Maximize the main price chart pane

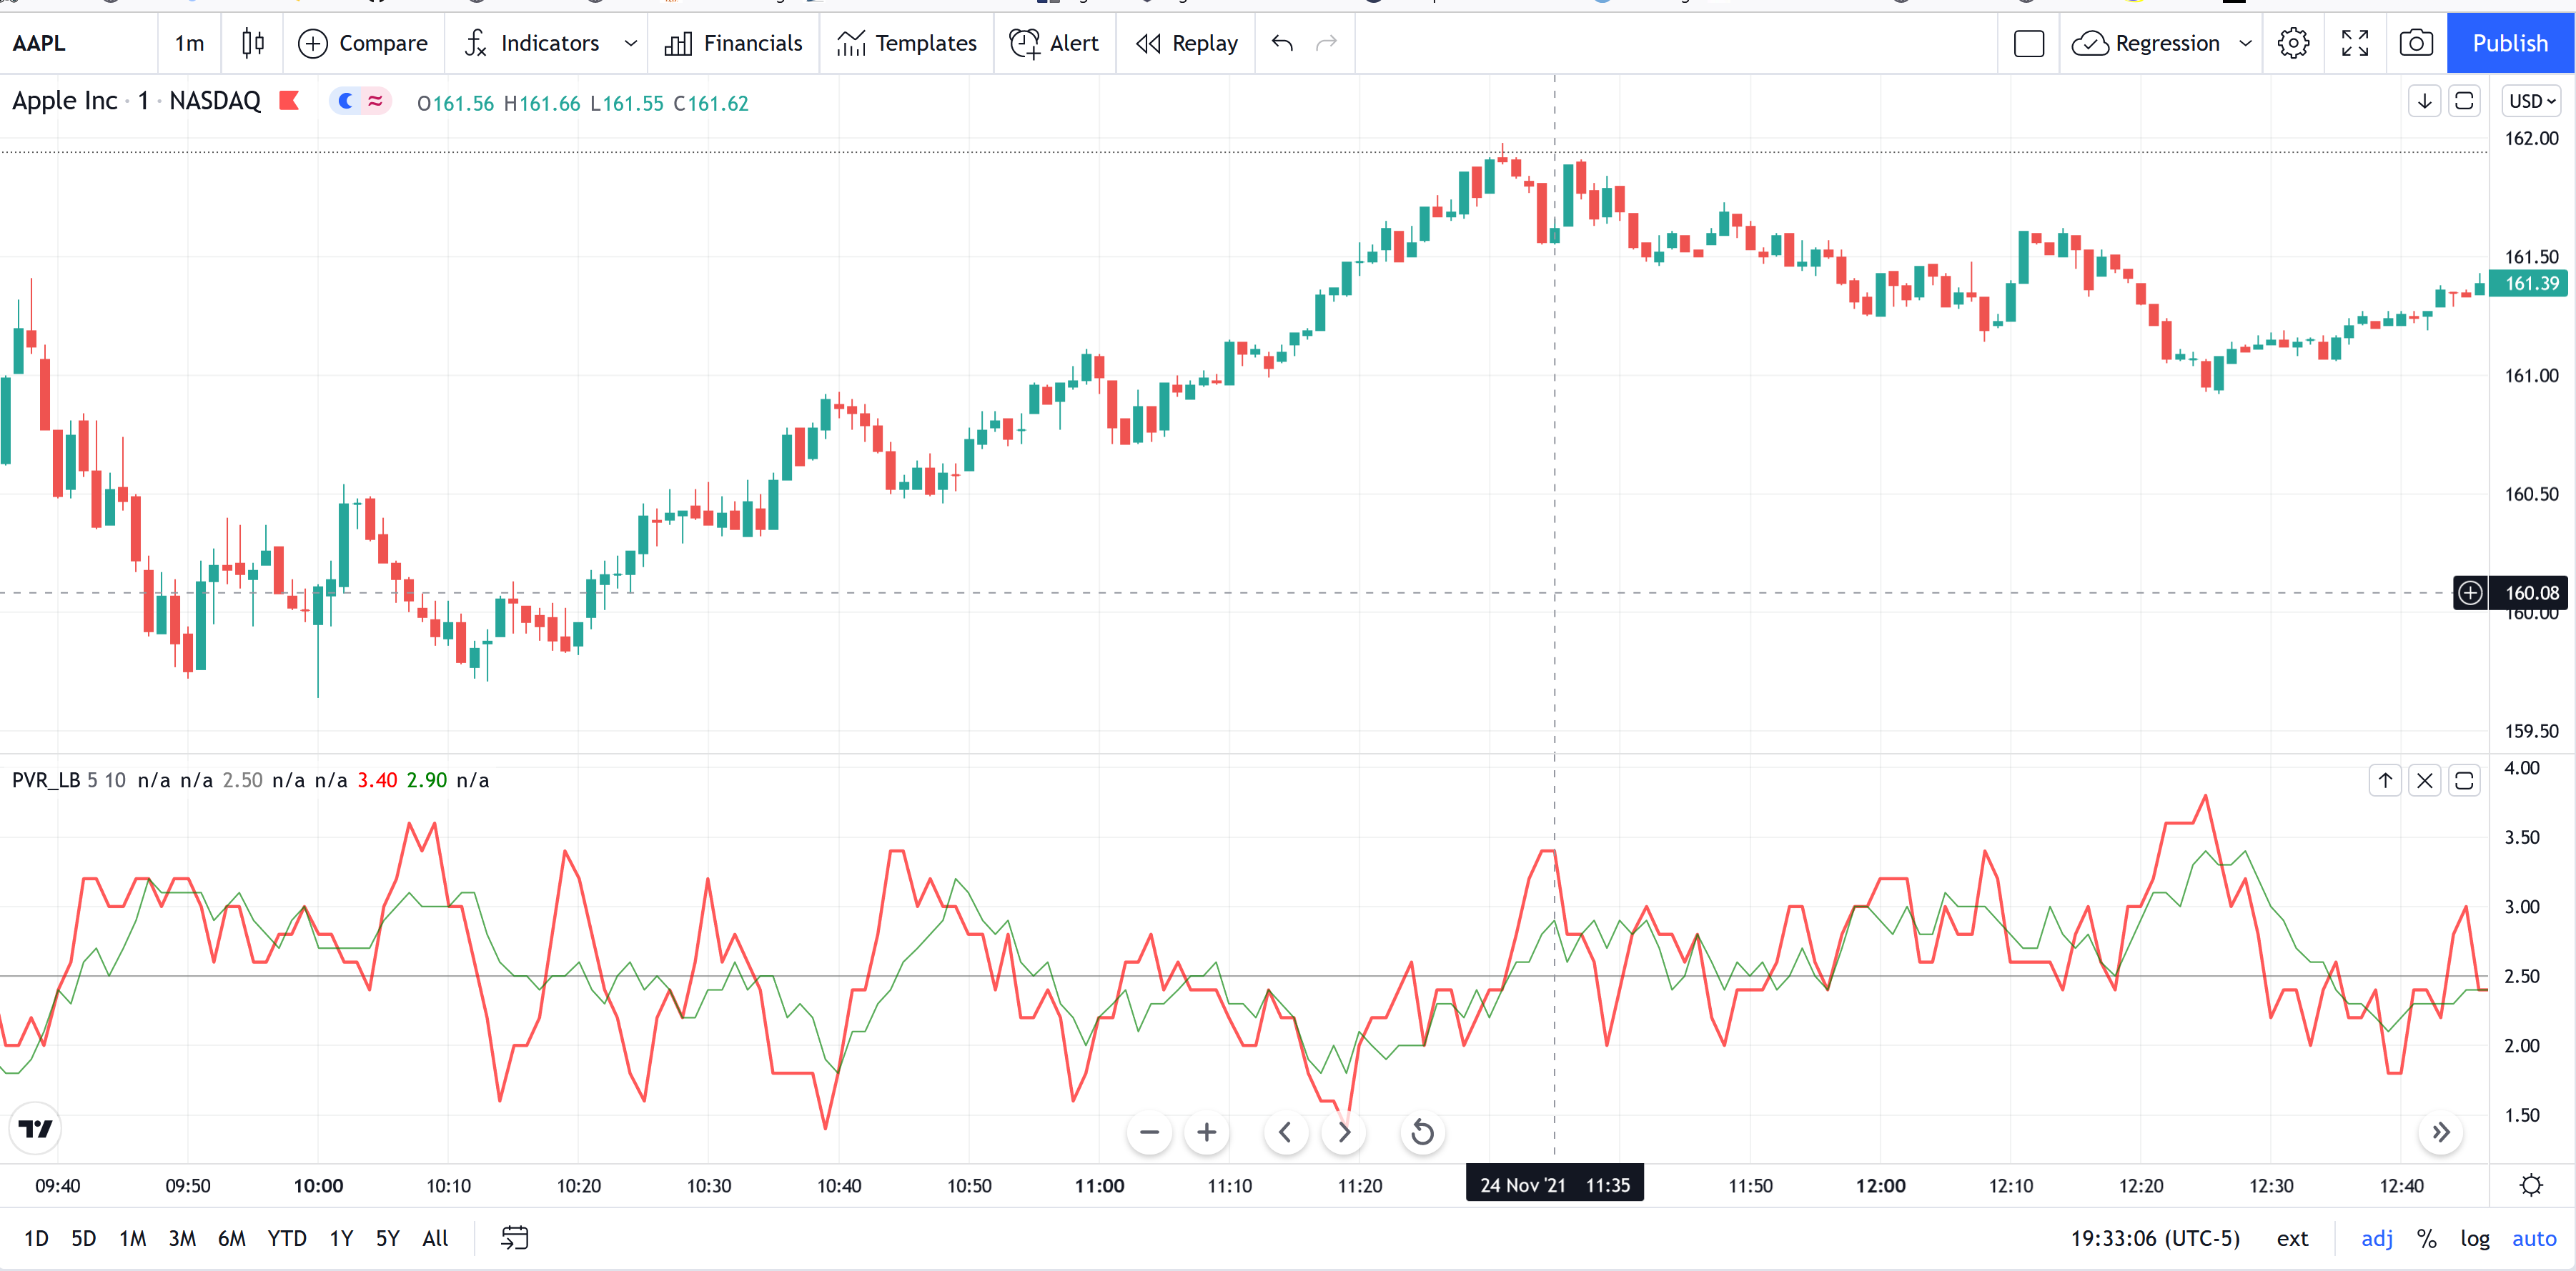[x=2464, y=101]
